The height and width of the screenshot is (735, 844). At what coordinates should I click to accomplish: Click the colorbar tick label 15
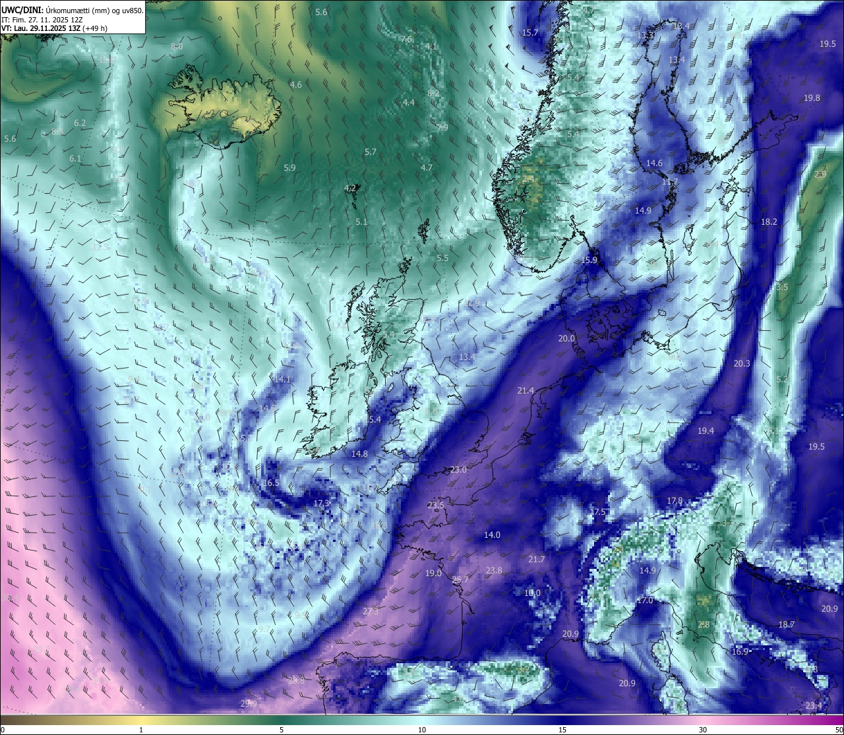[562, 730]
